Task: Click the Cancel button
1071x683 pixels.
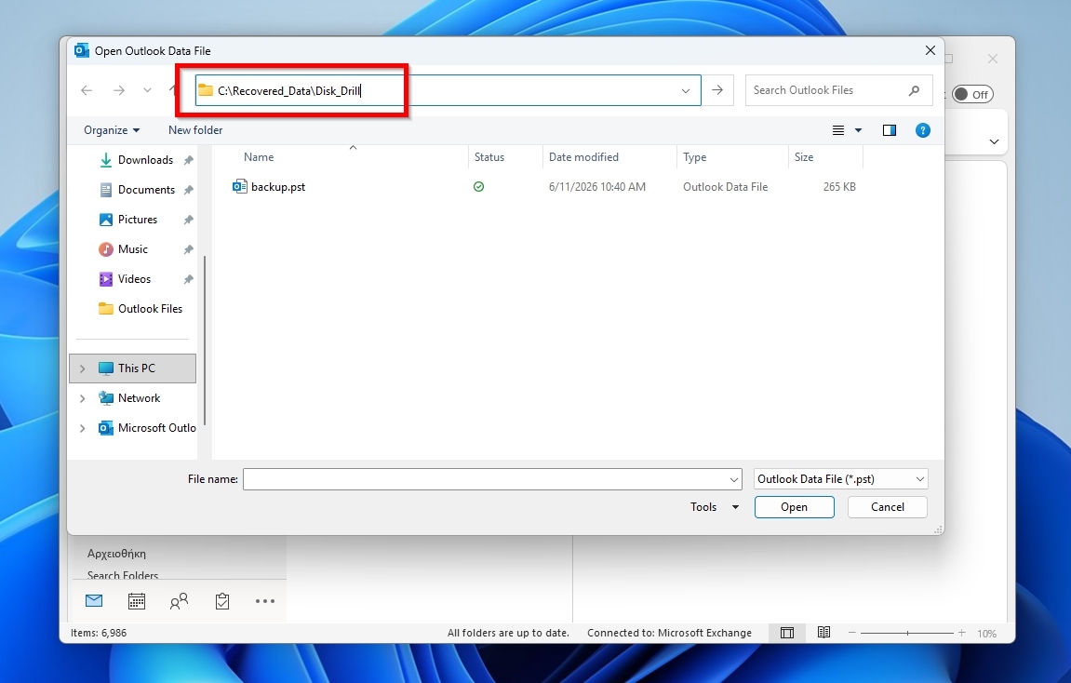Action: click(888, 507)
